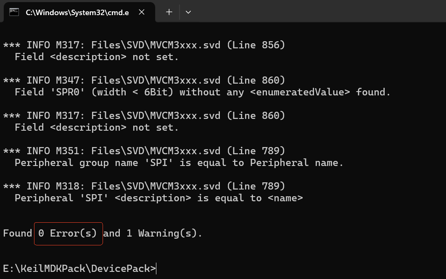Click "Field <description> not set" under M317 Line 860
This screenshot has height=279, width=446.
pos(97,127)
